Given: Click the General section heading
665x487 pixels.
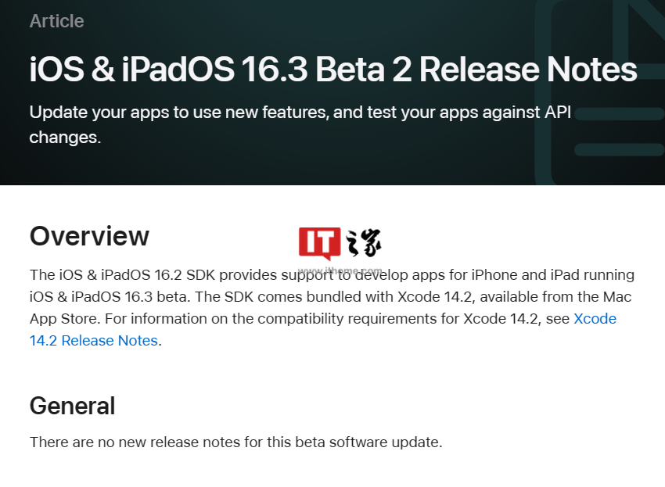Looking at the screenshot, I should (x=72, y=406).
